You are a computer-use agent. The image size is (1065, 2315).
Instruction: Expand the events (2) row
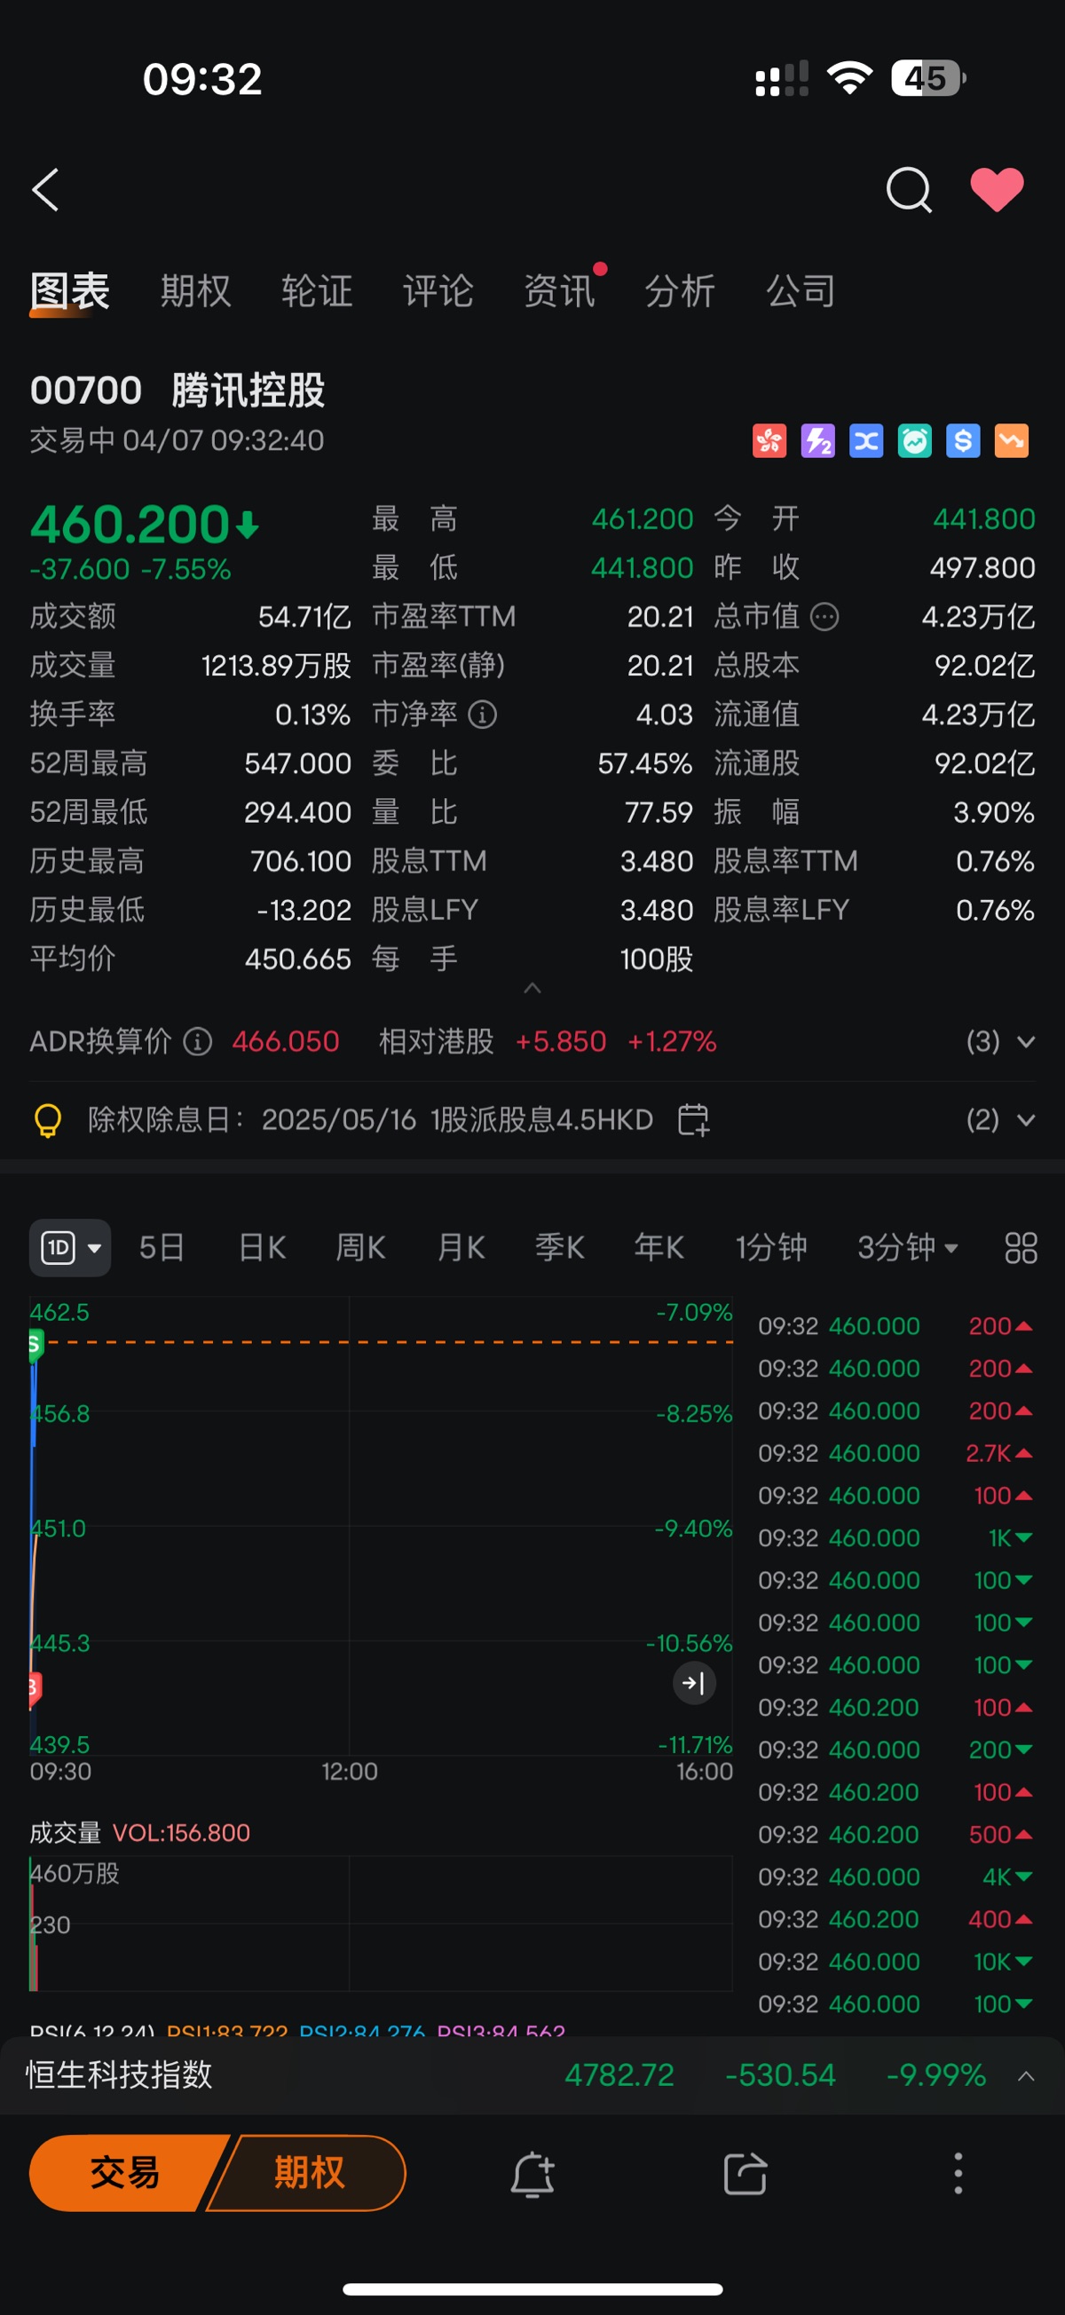pyautogui.click(x=1000, y=1120)
